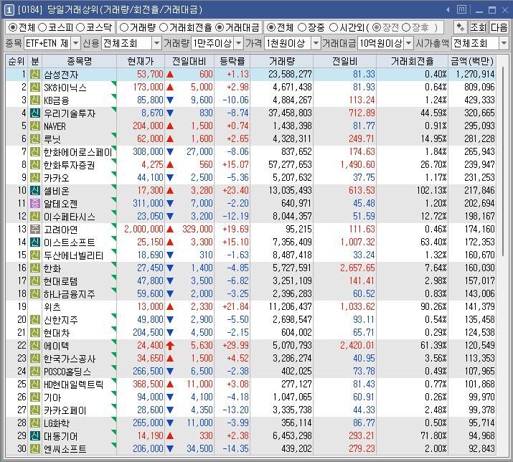The width and height of the screenshot is (513, 462).
Task: Open the 거래량 1만주이상 dropdown
Action: click(239, 43)
